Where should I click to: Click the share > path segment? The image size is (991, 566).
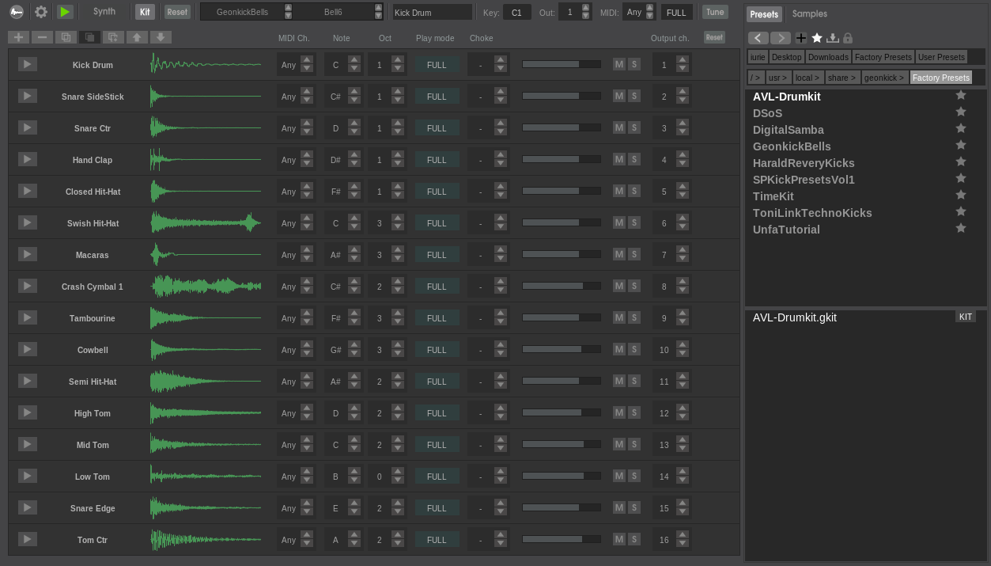(842, 78)
